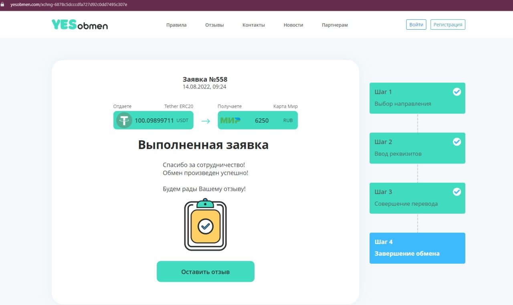Open the Партнерам page
The image size is (513, 305).
[335, 25]
